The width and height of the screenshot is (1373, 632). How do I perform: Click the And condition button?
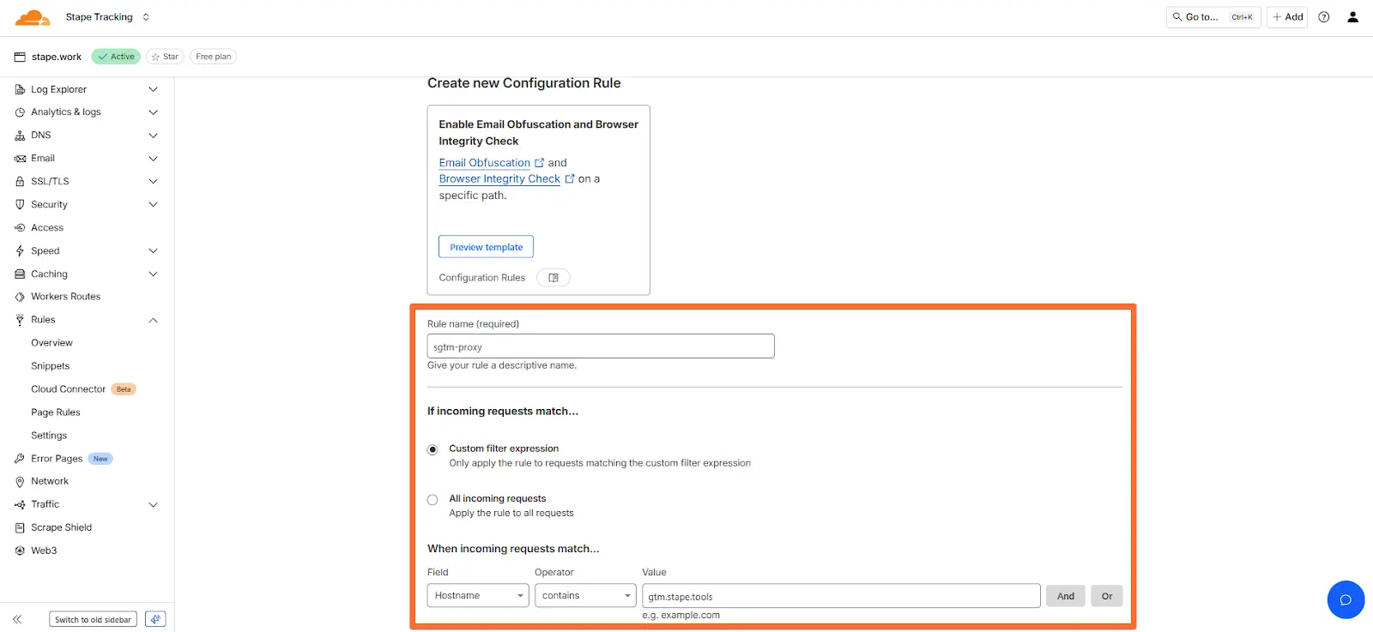(x=1066, y=596)
